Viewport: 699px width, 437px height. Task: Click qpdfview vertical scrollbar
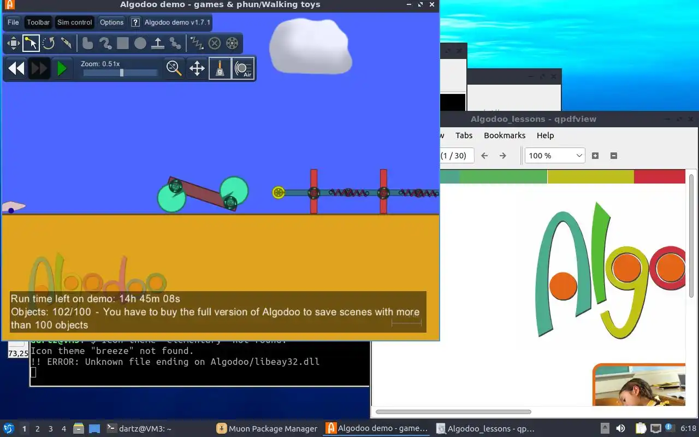click(692, 236)
